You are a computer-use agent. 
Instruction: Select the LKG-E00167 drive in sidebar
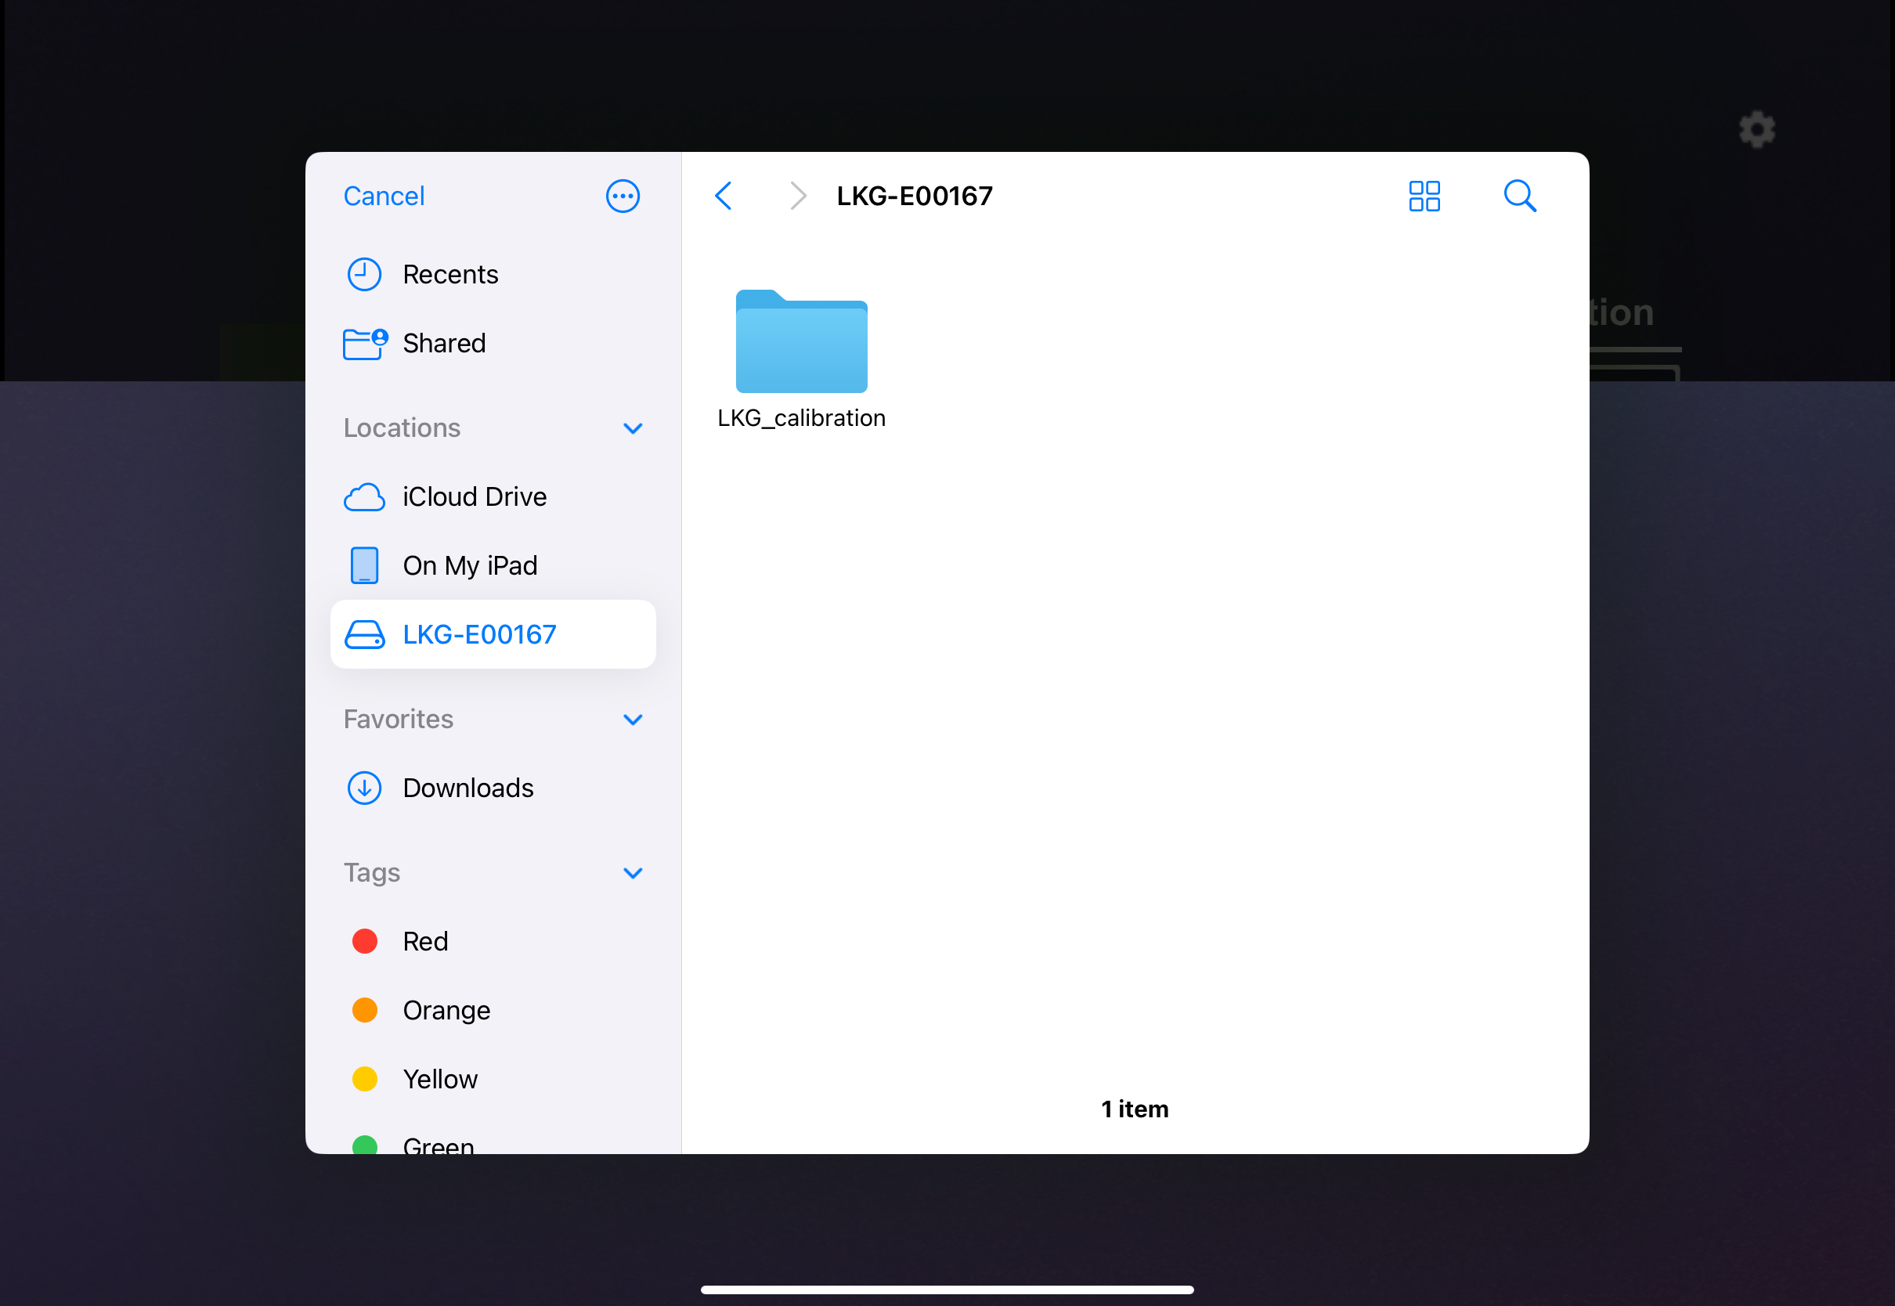click(x=478, y=634)
